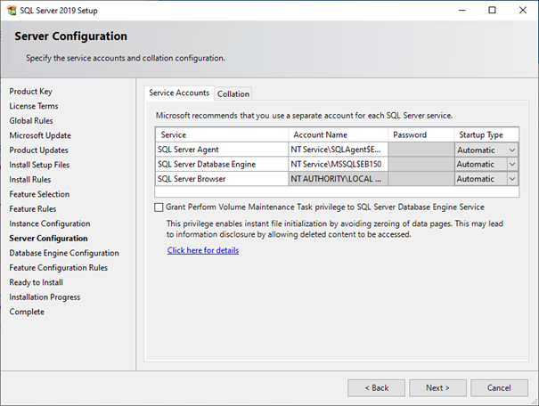Viewport: 539px width, 406px height.
Task: Click Feature Configuration Rules step in sidebar
Action: [x=59, y=268]
